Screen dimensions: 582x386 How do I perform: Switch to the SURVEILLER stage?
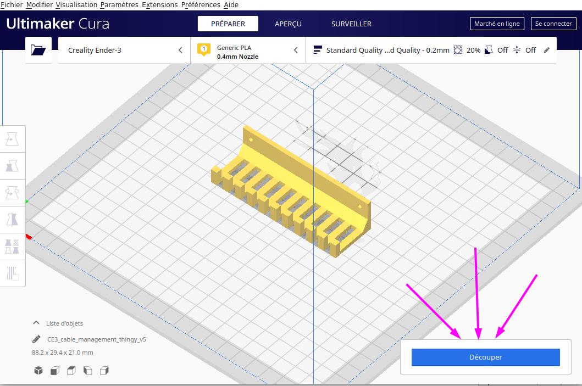351,24
